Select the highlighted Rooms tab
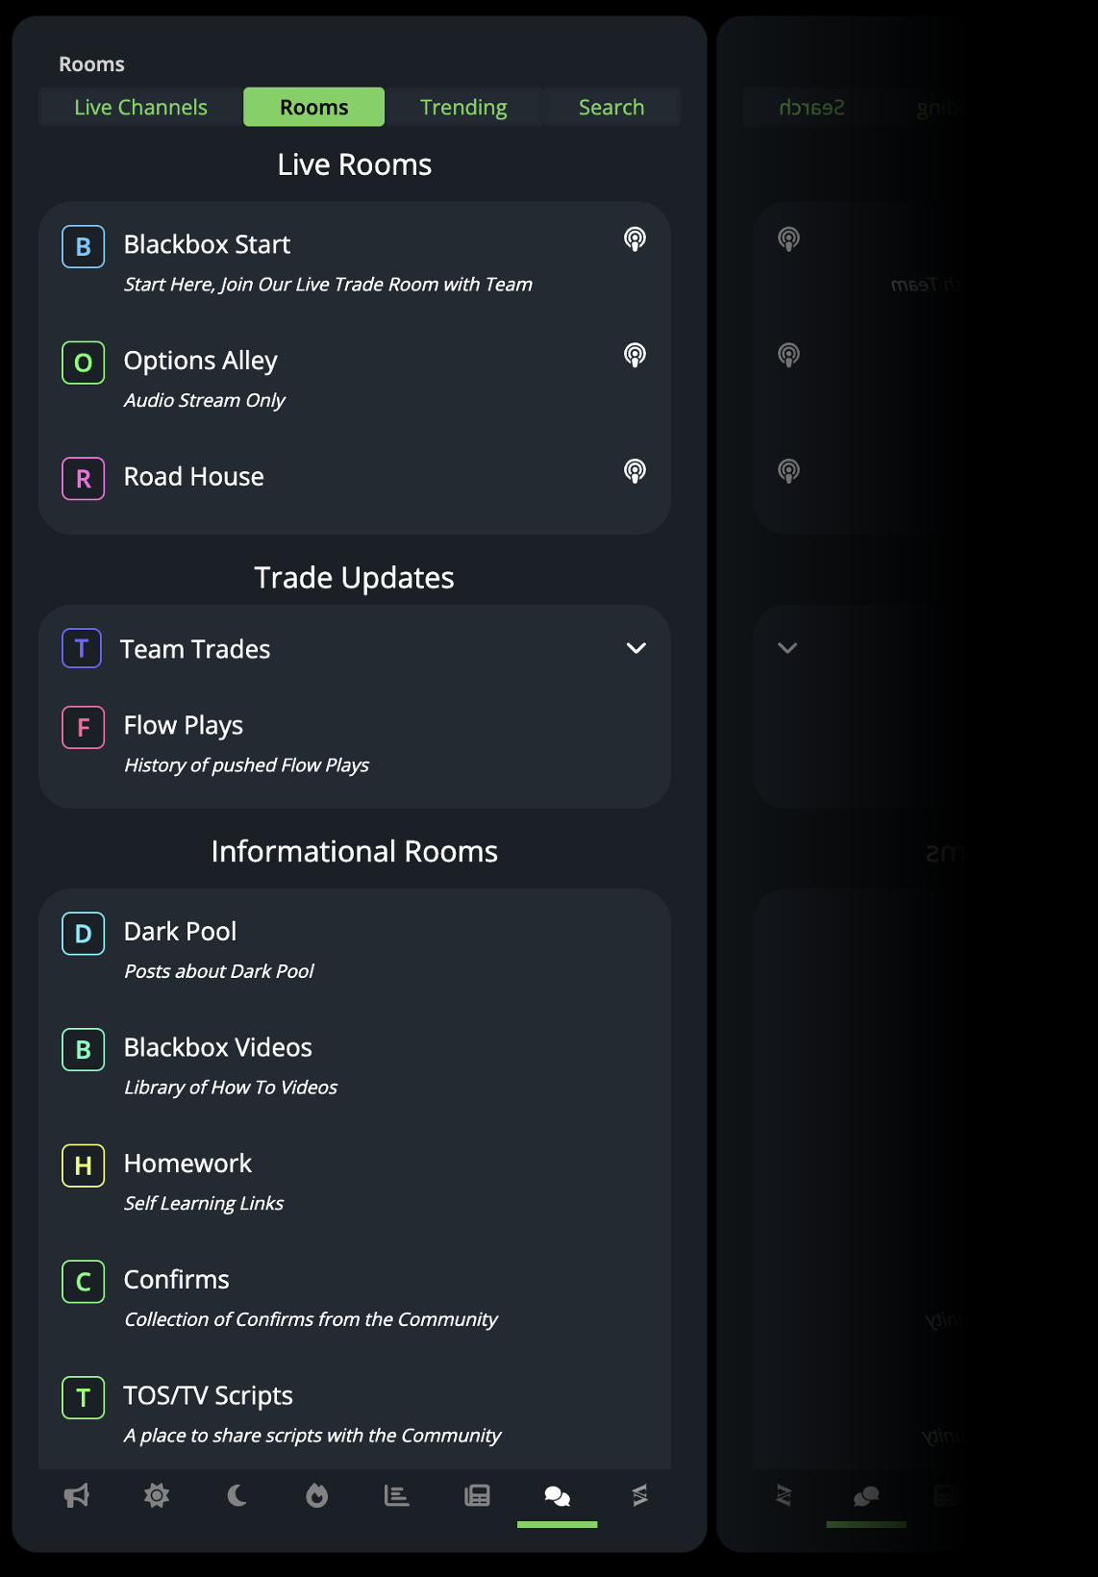 313,107
